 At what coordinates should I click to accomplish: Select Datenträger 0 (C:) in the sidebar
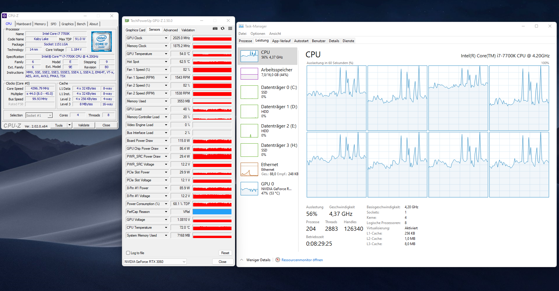click(x=268, y=92)
